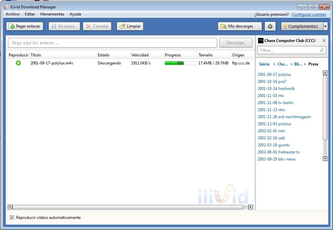Screen dimensions: 333x230
Task: Sort by the Tamaño column header
Action: 214,55
